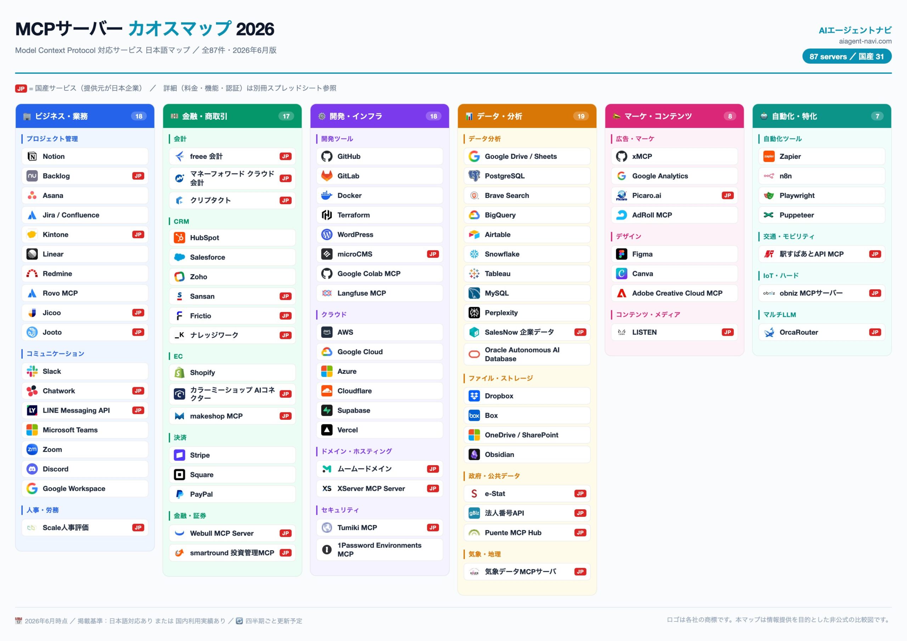Click the コミュニケーション subsection label

55,354
